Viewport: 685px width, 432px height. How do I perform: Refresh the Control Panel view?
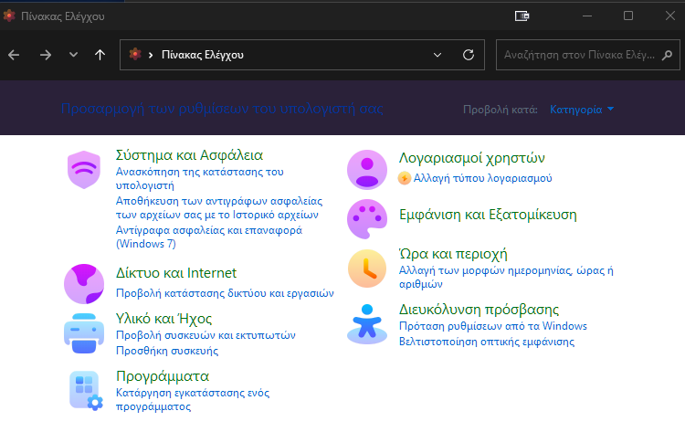469,55
